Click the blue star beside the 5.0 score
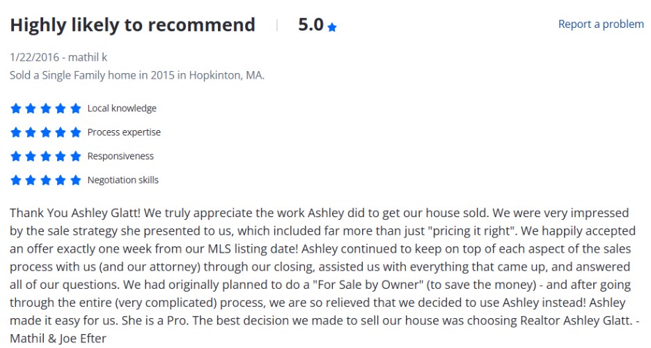The height and width of the screenshot is (348, 651). coord(332,27)
